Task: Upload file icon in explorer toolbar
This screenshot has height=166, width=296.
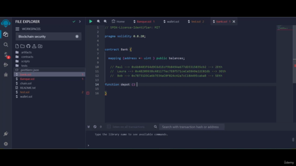Action: click(x=34, y=46)
